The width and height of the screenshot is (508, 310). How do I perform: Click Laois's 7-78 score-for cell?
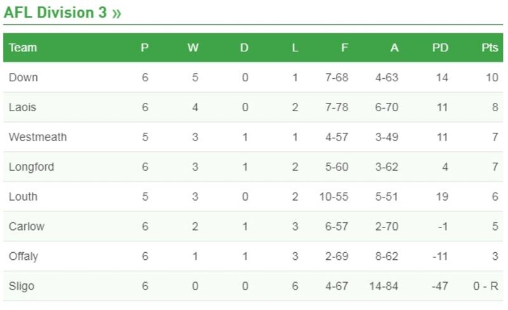336,107
